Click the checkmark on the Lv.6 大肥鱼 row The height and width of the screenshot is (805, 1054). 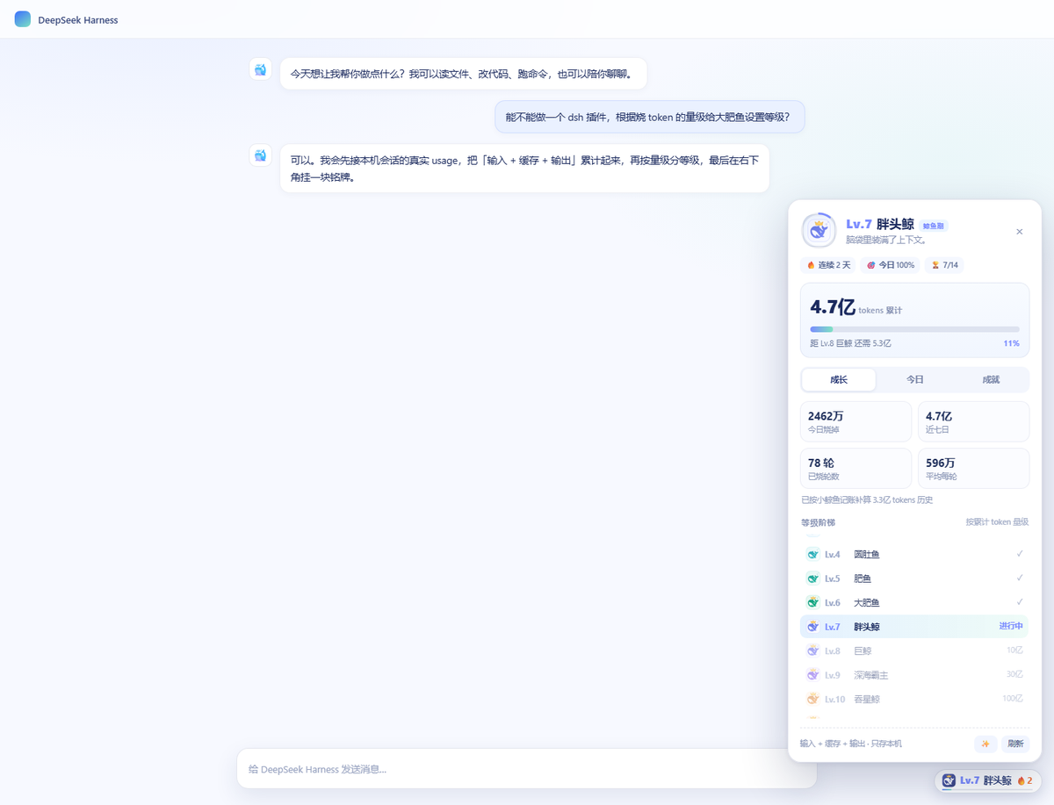pyautogui.click(x=1020, y=602)
